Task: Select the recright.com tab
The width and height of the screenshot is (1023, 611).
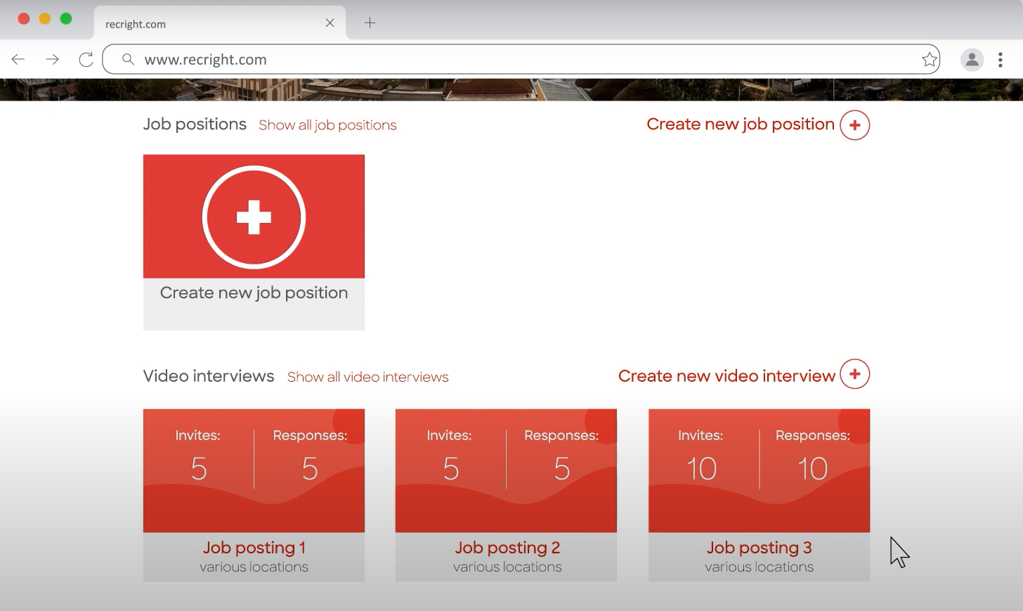Action: [220, 23]
